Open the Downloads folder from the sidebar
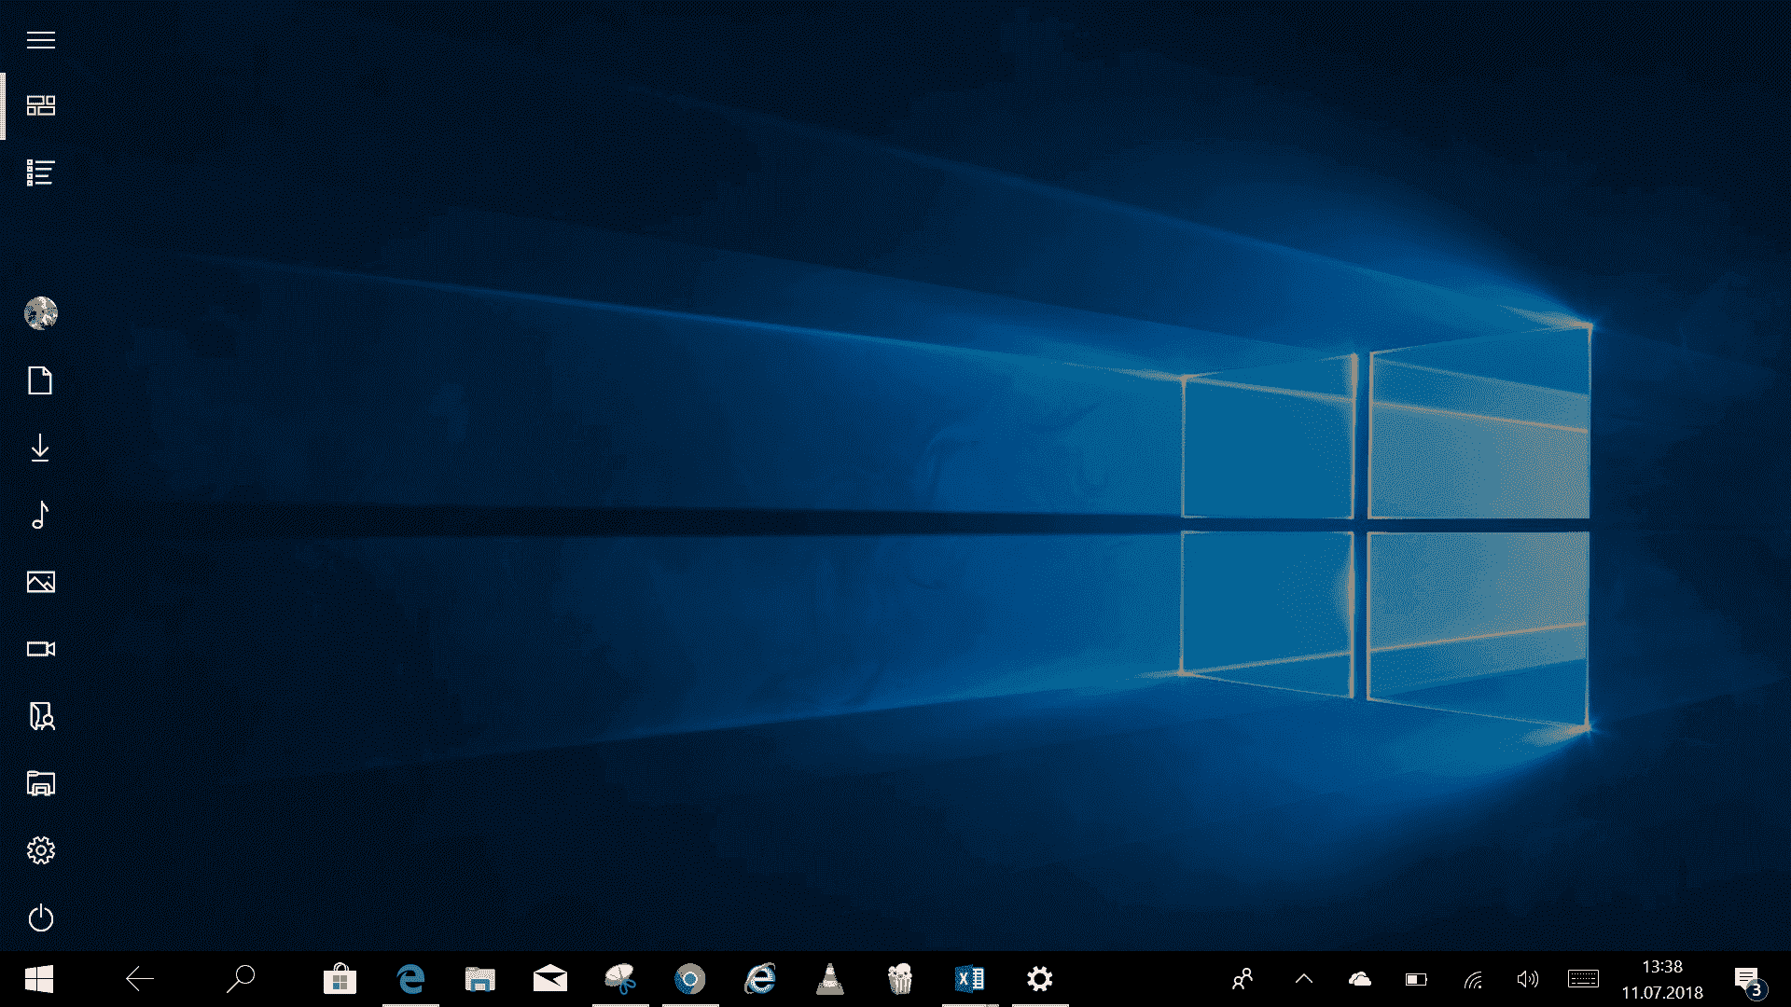This screenshot has height=1007, width=1791. click(40, 449)
